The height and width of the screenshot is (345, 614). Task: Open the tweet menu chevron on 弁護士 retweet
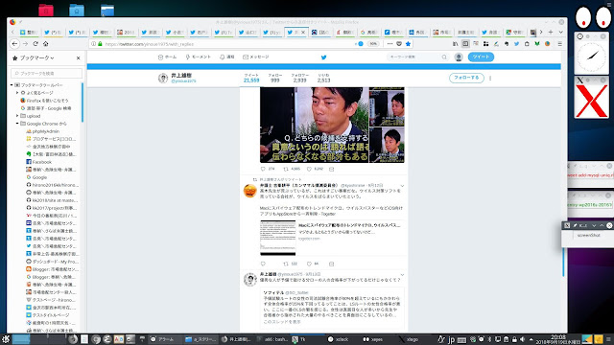point(402,186)
